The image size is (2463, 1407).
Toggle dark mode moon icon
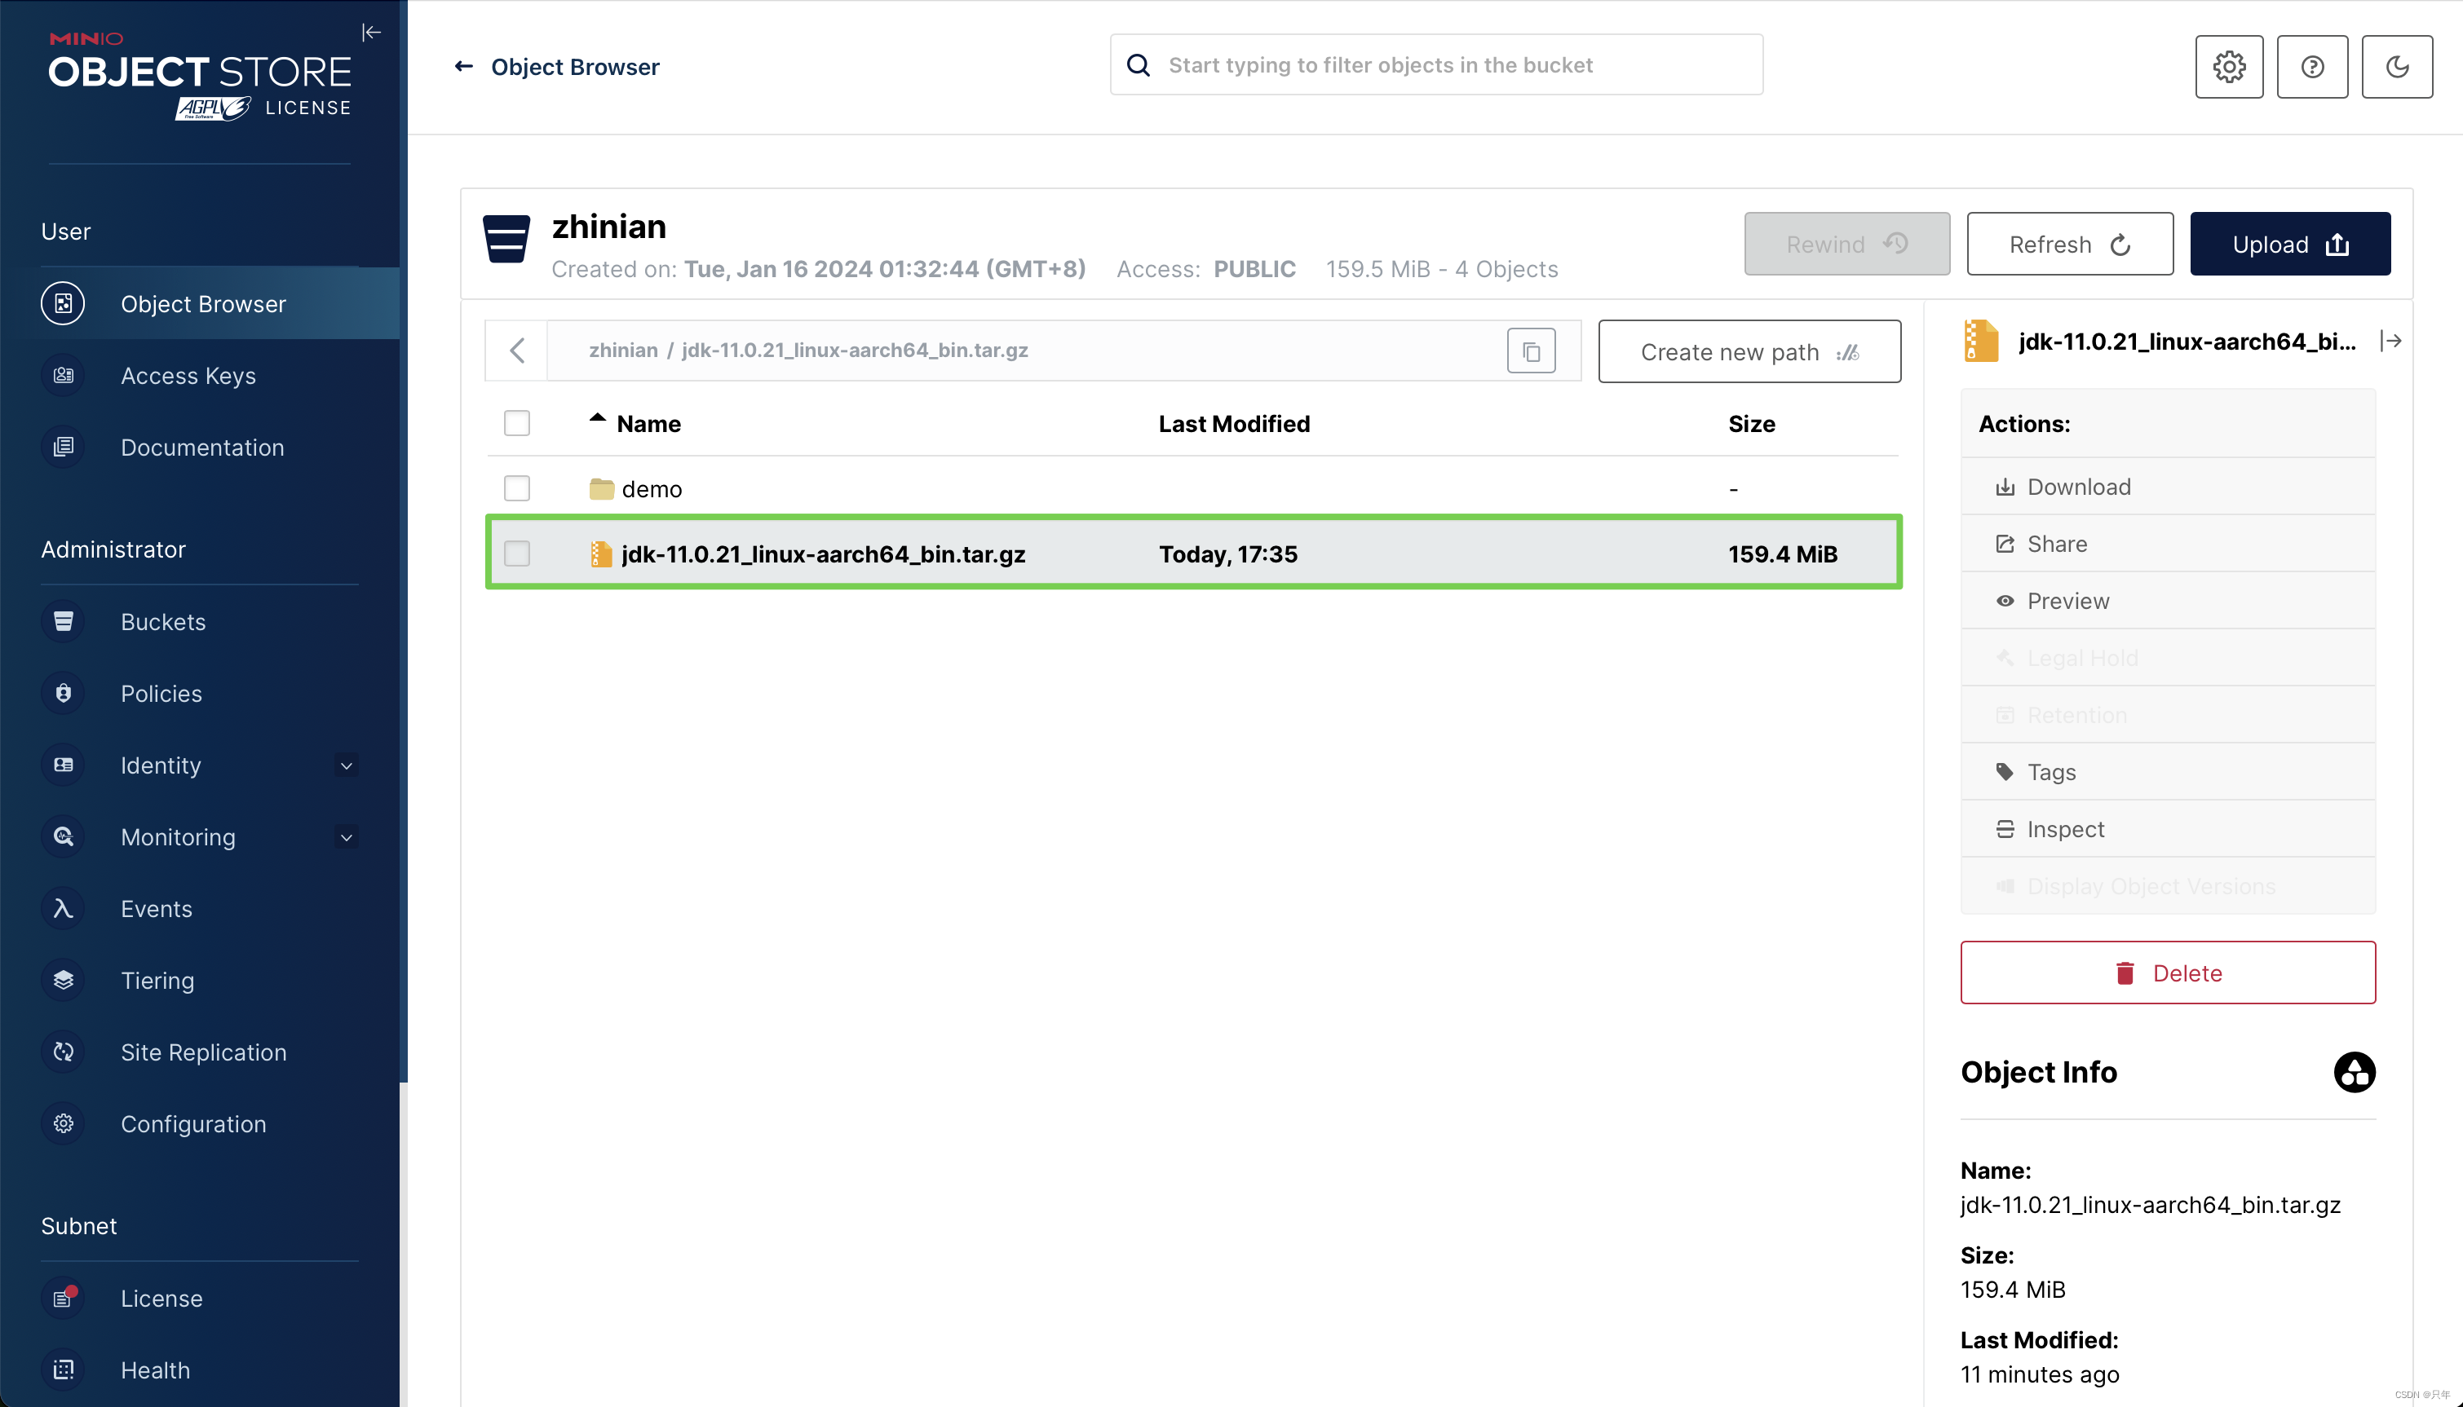click(x=2397, y=67)
